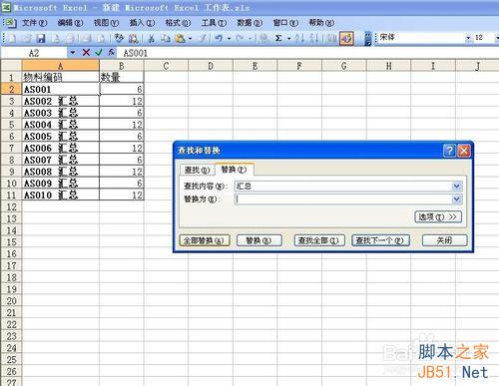Open the Paste options dropdown arrow

point(190,39)
